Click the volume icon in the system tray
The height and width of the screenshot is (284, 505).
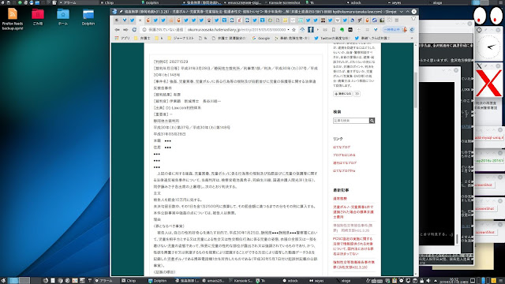428,281
